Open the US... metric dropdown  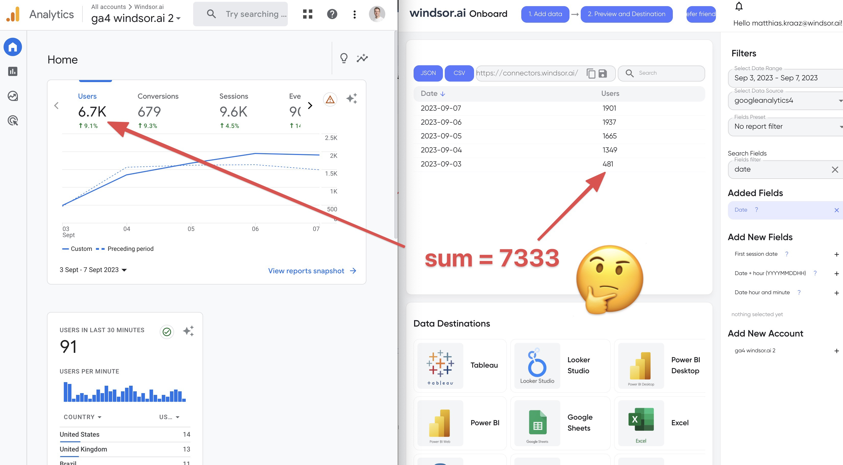[x=169, y=417]
